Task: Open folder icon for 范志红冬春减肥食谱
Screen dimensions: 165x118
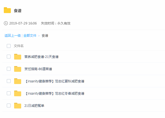Action: pyautogui.click(x=18, y=94)
